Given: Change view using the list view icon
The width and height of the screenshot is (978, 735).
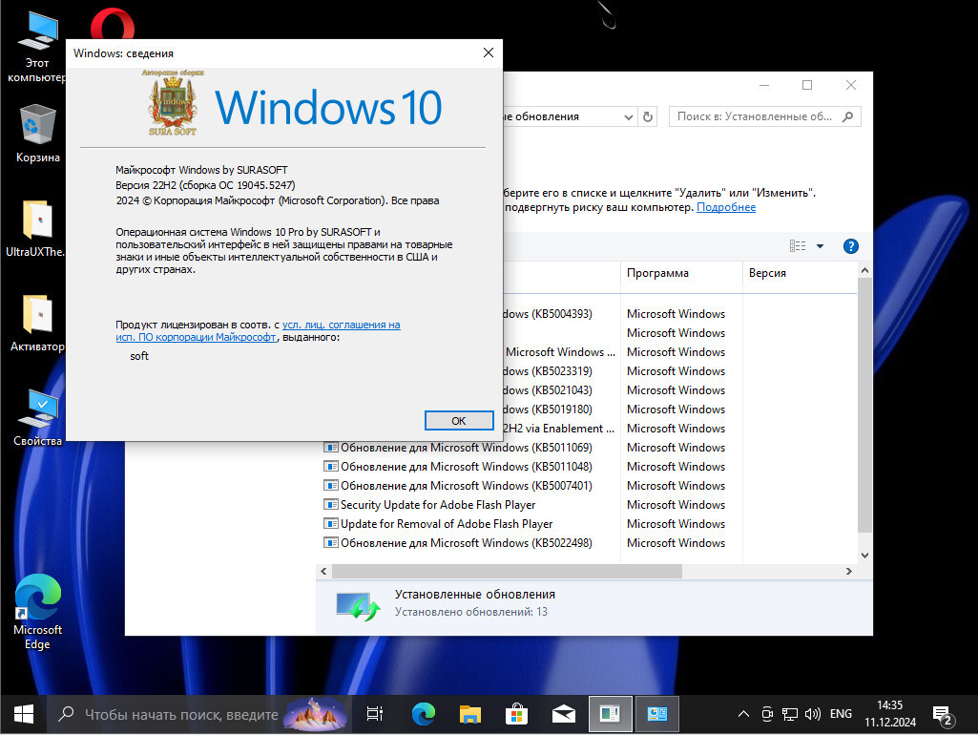Looking at the screenshot, I should coord(798,246).
